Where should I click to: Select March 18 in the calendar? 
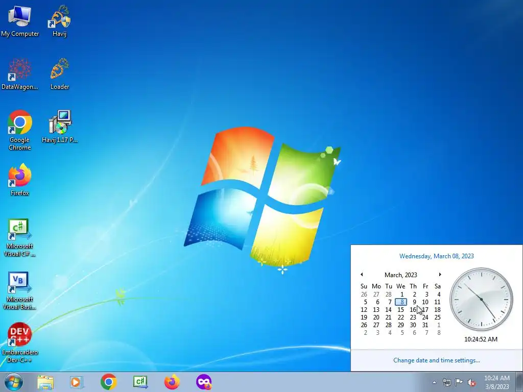tap(437, 310)
